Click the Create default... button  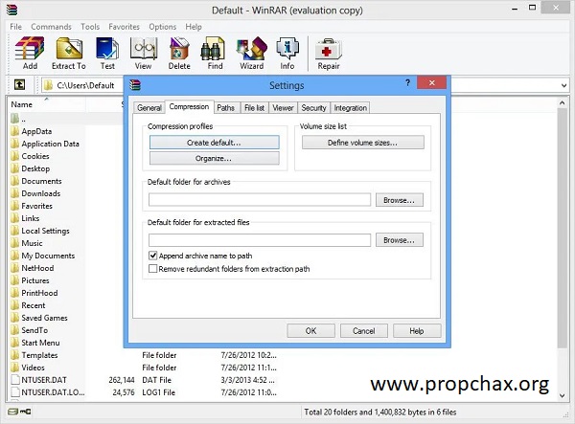[x=214, y=143]
